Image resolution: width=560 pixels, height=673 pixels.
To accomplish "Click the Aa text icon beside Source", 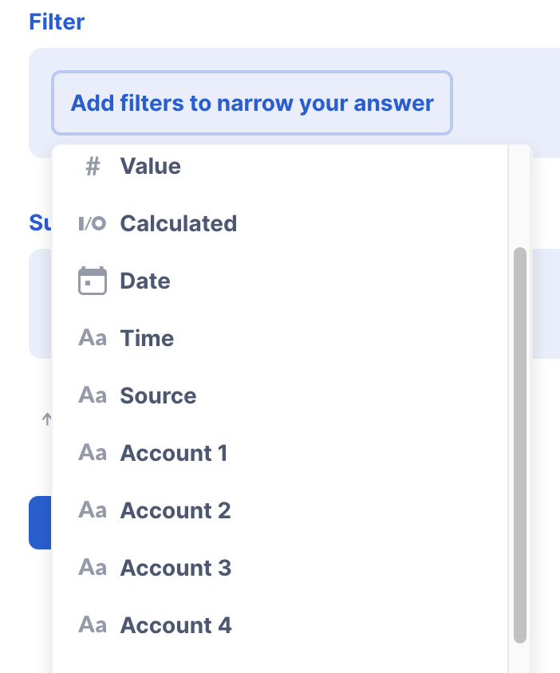I will coord(93,396).
